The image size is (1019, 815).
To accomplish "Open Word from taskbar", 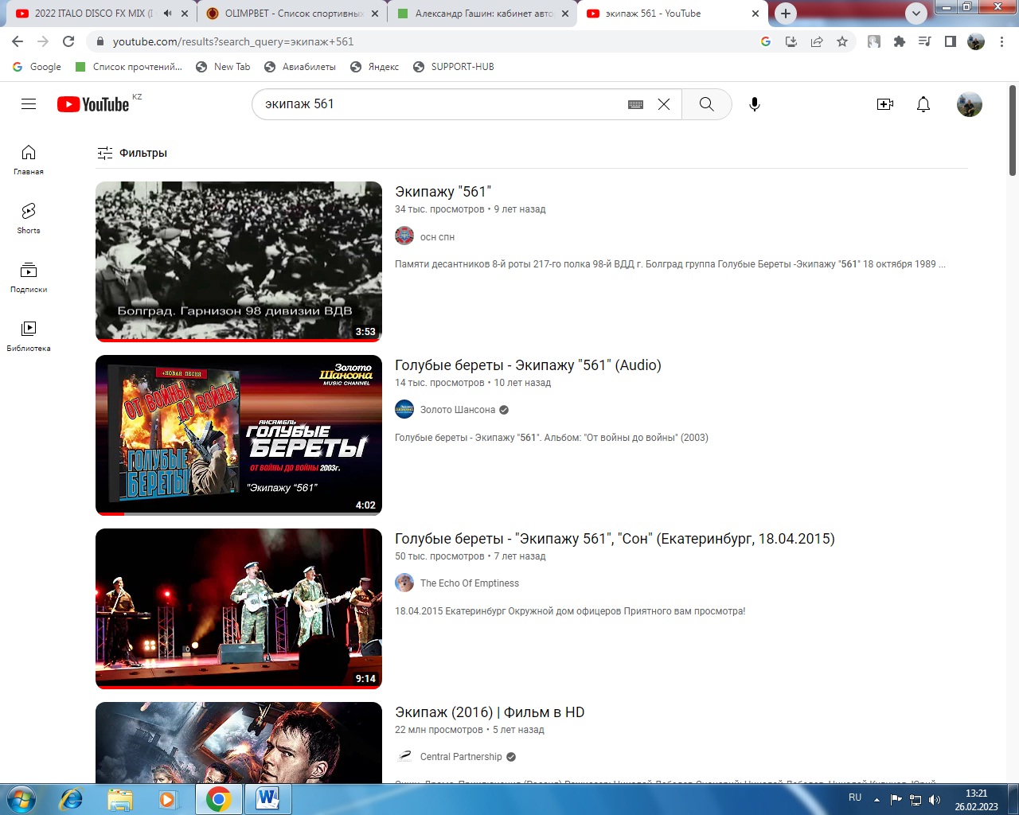I will (x=267, y=798).
